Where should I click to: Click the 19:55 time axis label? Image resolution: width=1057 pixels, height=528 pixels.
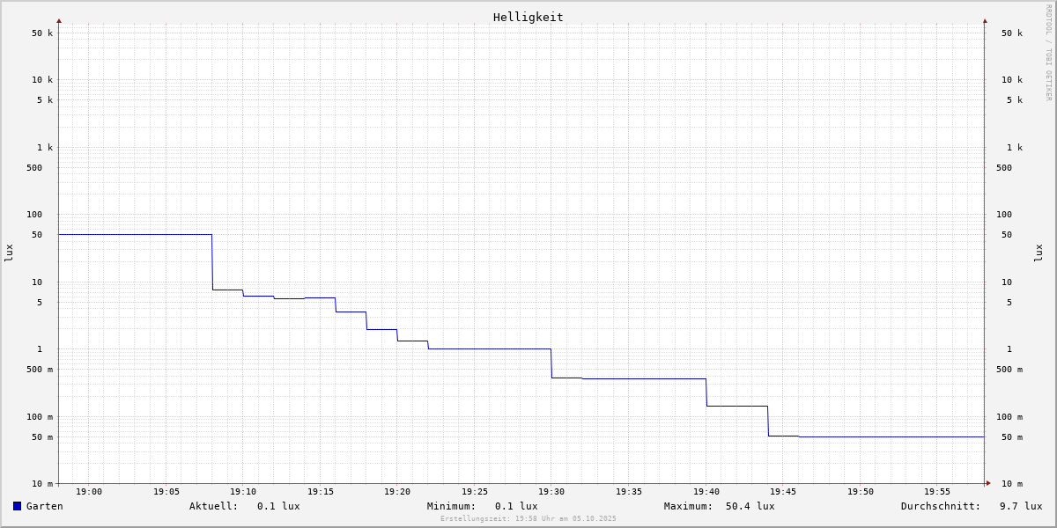[x=937, y=492]
